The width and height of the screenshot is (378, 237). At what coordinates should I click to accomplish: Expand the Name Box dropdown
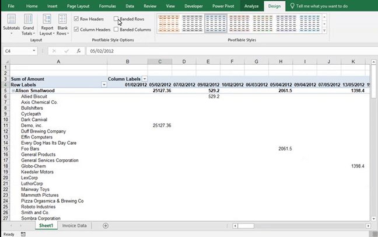click(x=36, y=51)
